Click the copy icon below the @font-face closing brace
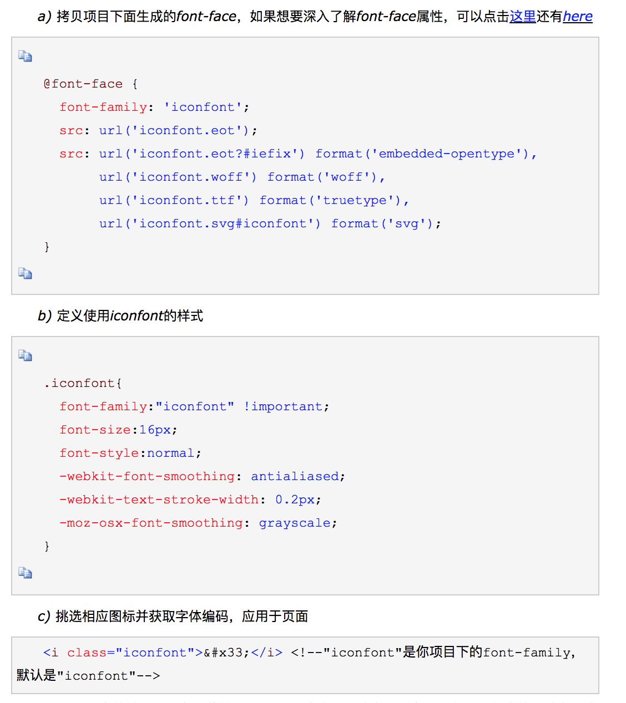This screenshot has width=626, height=703. point(25,273)
